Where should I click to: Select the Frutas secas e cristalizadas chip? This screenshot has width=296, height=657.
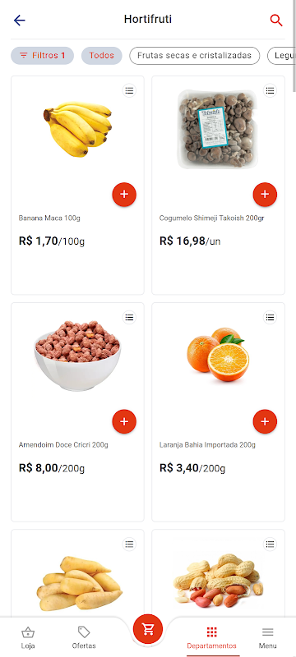(x=195, y=56)
